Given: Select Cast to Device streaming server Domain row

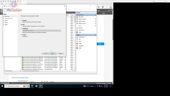Looking at the screenshot, I should [x=48, y=59].
